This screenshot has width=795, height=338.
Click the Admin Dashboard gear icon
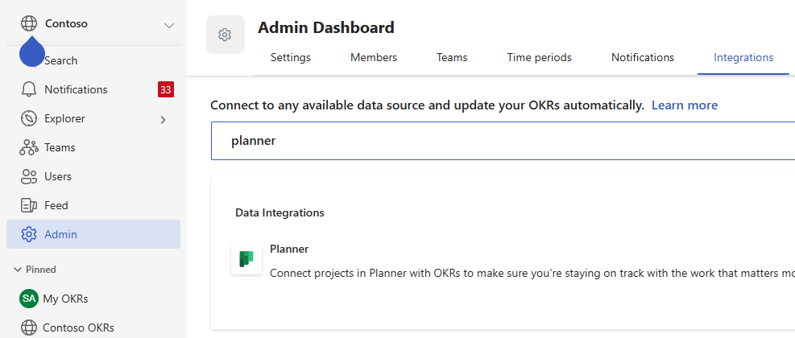[x=225, y=35]
